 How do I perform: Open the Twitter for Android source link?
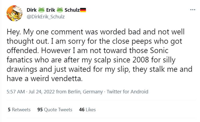[127, 92]
